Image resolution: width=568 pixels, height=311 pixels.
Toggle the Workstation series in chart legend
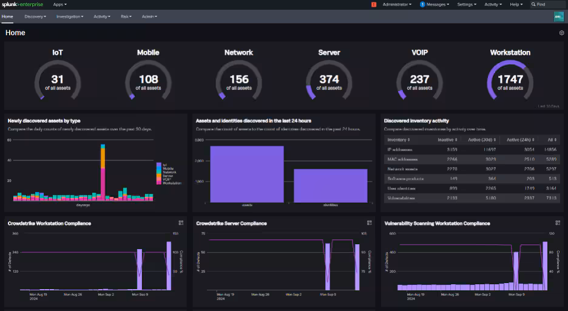171,183
